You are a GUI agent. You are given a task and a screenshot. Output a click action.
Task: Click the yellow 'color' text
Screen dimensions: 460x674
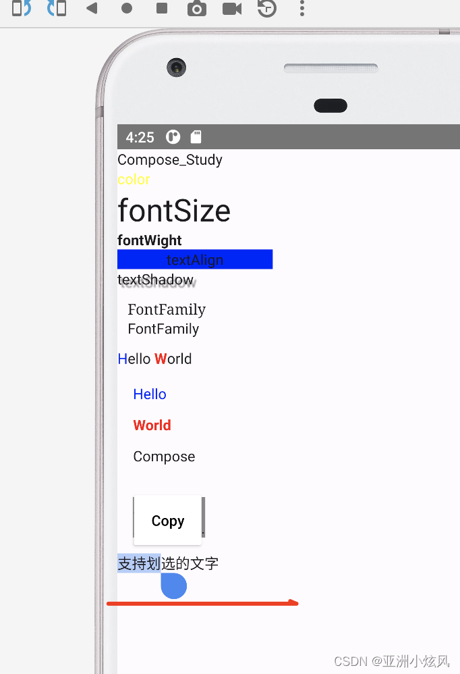[x=134, y=179]
